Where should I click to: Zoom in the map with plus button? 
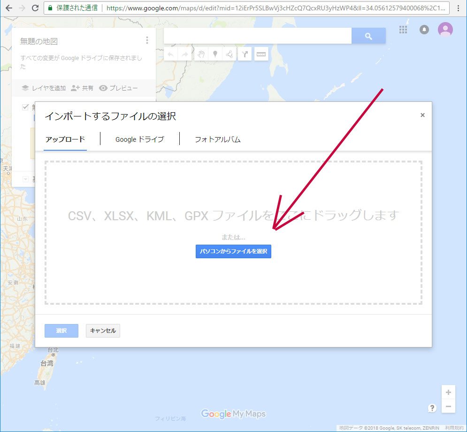coord(448,393)
